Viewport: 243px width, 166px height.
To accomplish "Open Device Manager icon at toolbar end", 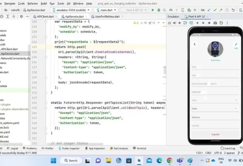I will [x=241, y=10].
